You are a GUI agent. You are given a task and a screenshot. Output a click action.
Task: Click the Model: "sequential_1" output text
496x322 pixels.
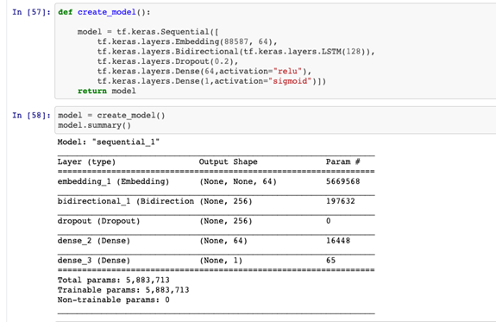(109, 142)
